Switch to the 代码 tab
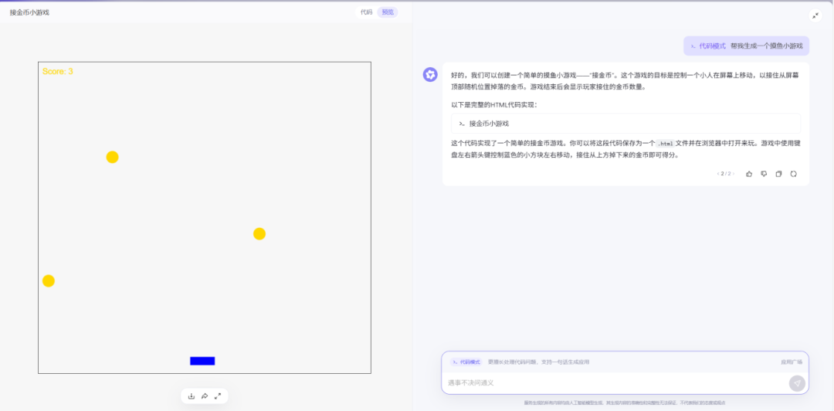This screenshot has width=834, height=411. [367, 12]
